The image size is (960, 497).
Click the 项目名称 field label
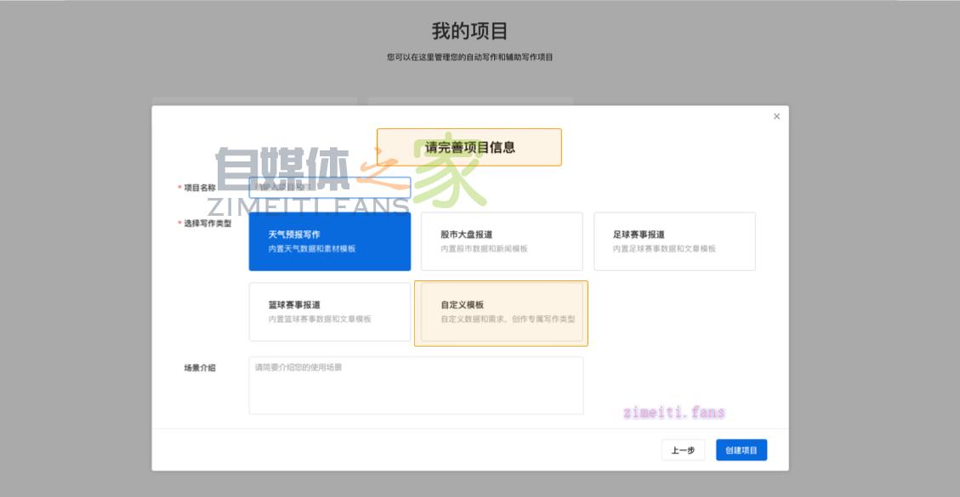tap(200, 188)
